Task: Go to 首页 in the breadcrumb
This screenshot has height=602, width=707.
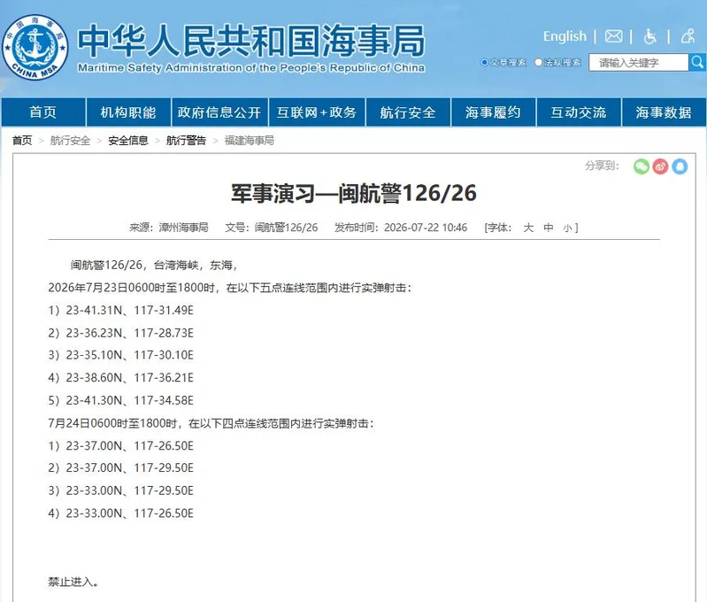Action: 22,141
